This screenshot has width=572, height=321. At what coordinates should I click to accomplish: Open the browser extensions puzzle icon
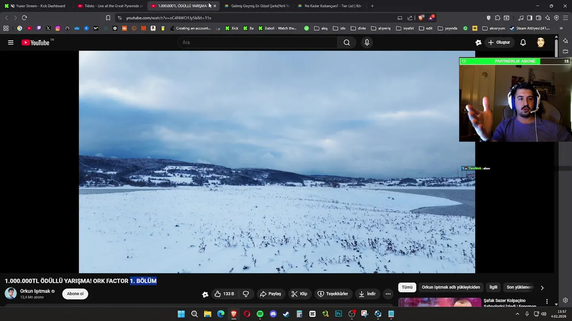click(x=497, y=18)
